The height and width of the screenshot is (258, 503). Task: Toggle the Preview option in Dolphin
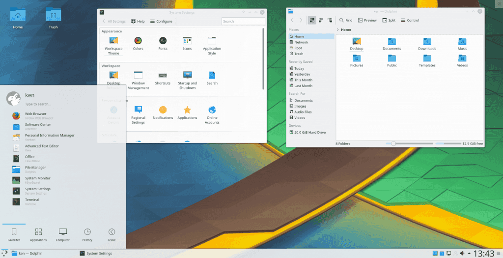pyautogui.click(x=367, y=20)
